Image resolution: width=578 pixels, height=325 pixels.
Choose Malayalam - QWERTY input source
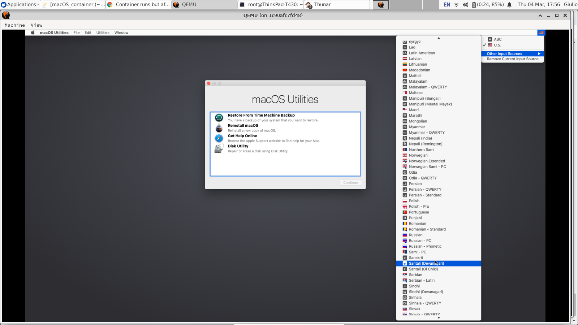[x=439, y=87]
